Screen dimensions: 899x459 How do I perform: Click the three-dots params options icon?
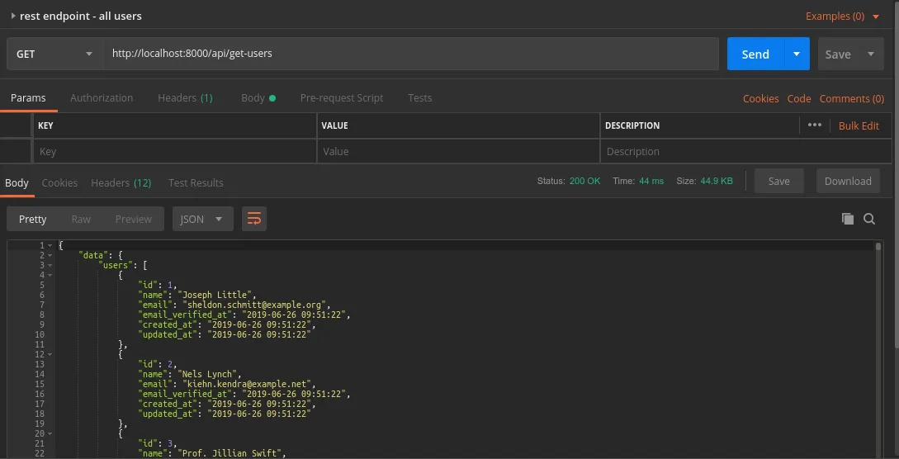(815, 125)
